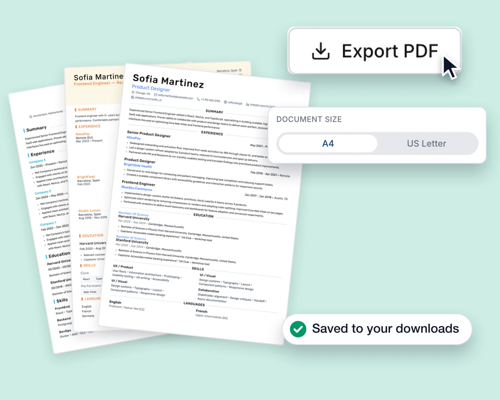Click the 'Frontend Engineer' job title on front resume
Screen dimensions: 500x400
tap(138, 183)
